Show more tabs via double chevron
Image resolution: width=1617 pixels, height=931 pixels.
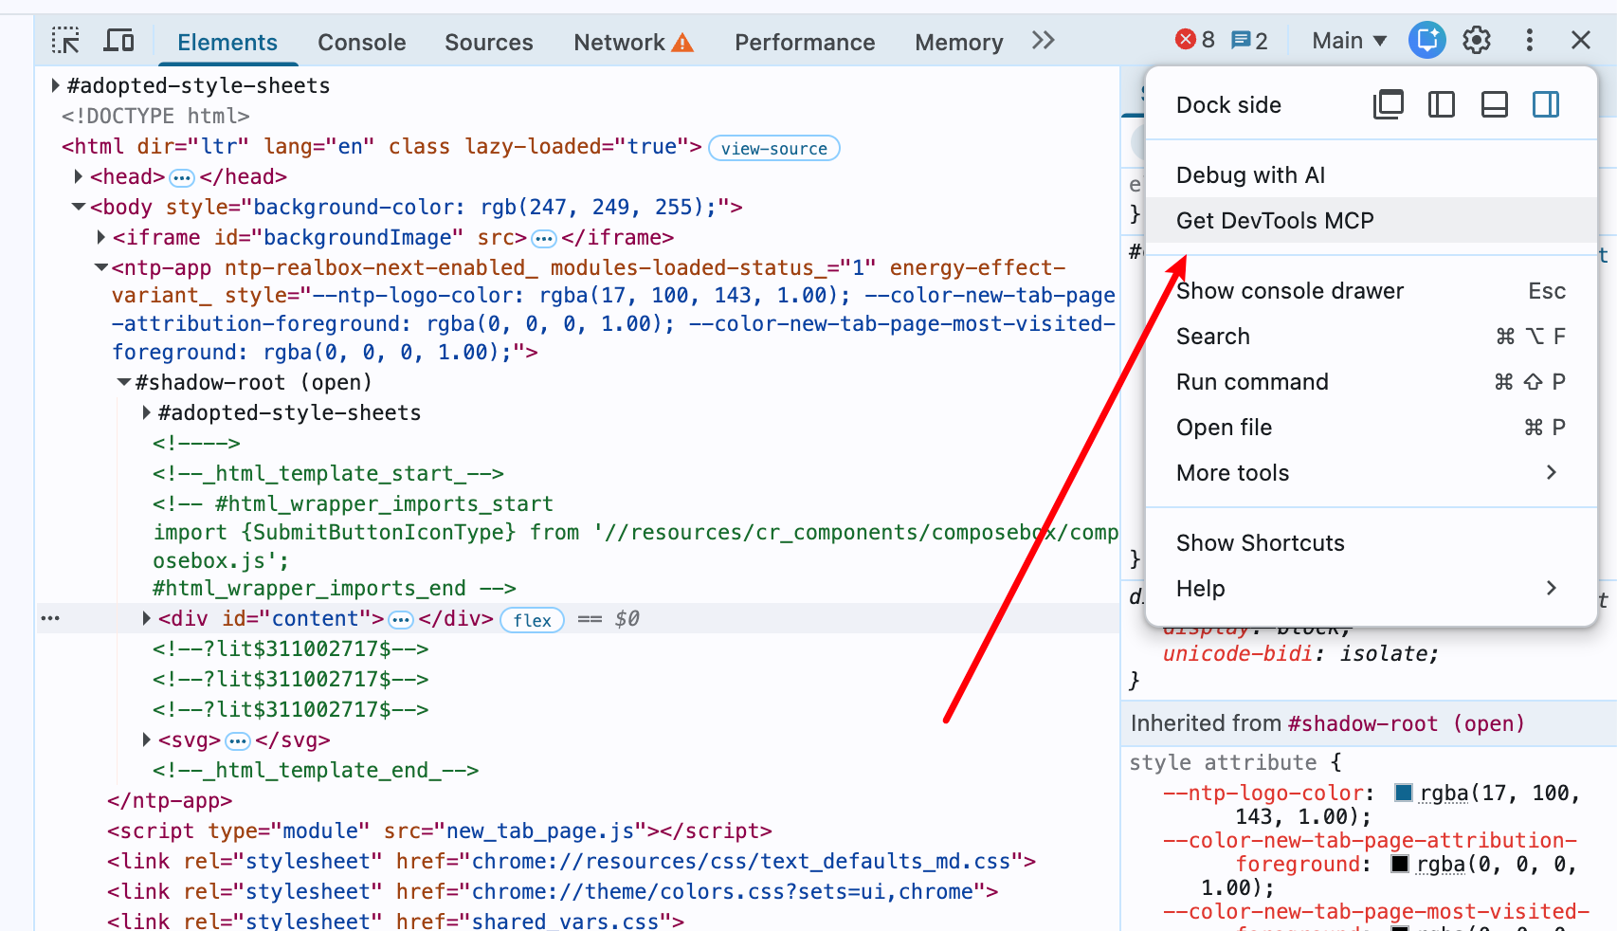[1044, 40]
